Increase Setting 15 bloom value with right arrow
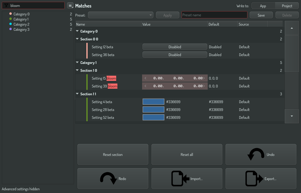 [204, 78]
